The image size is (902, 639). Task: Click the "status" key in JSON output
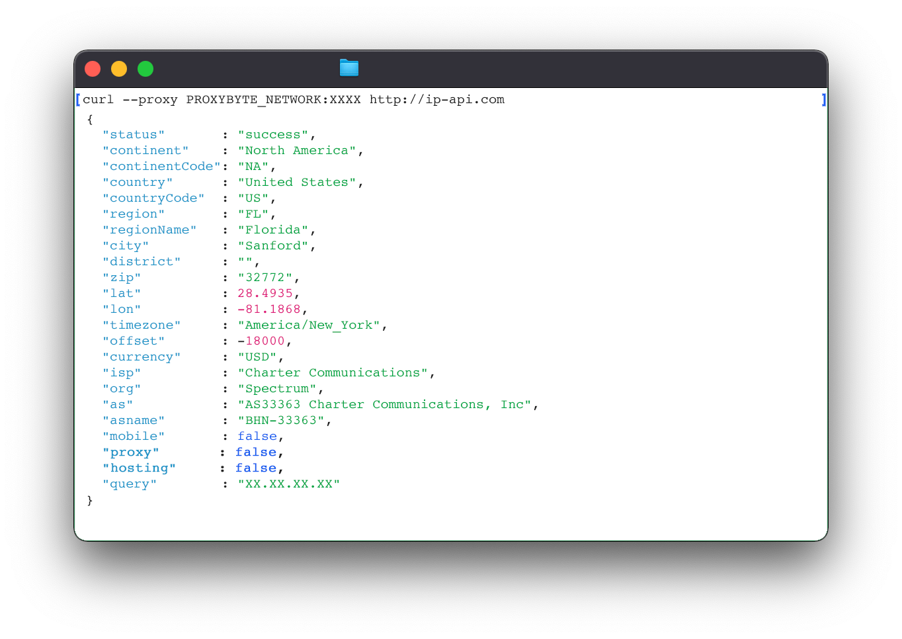134,135
